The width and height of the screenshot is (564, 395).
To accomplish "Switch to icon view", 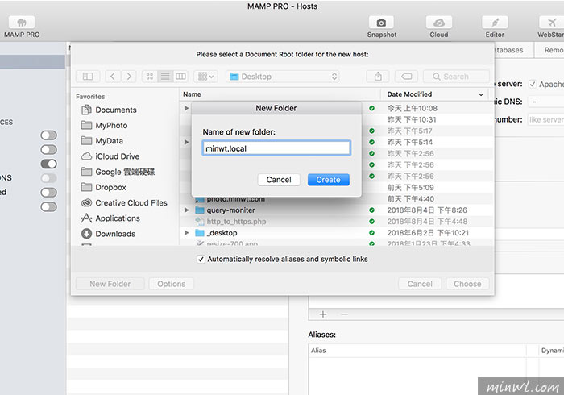I will pyautogui.click(x=150, y=77).
